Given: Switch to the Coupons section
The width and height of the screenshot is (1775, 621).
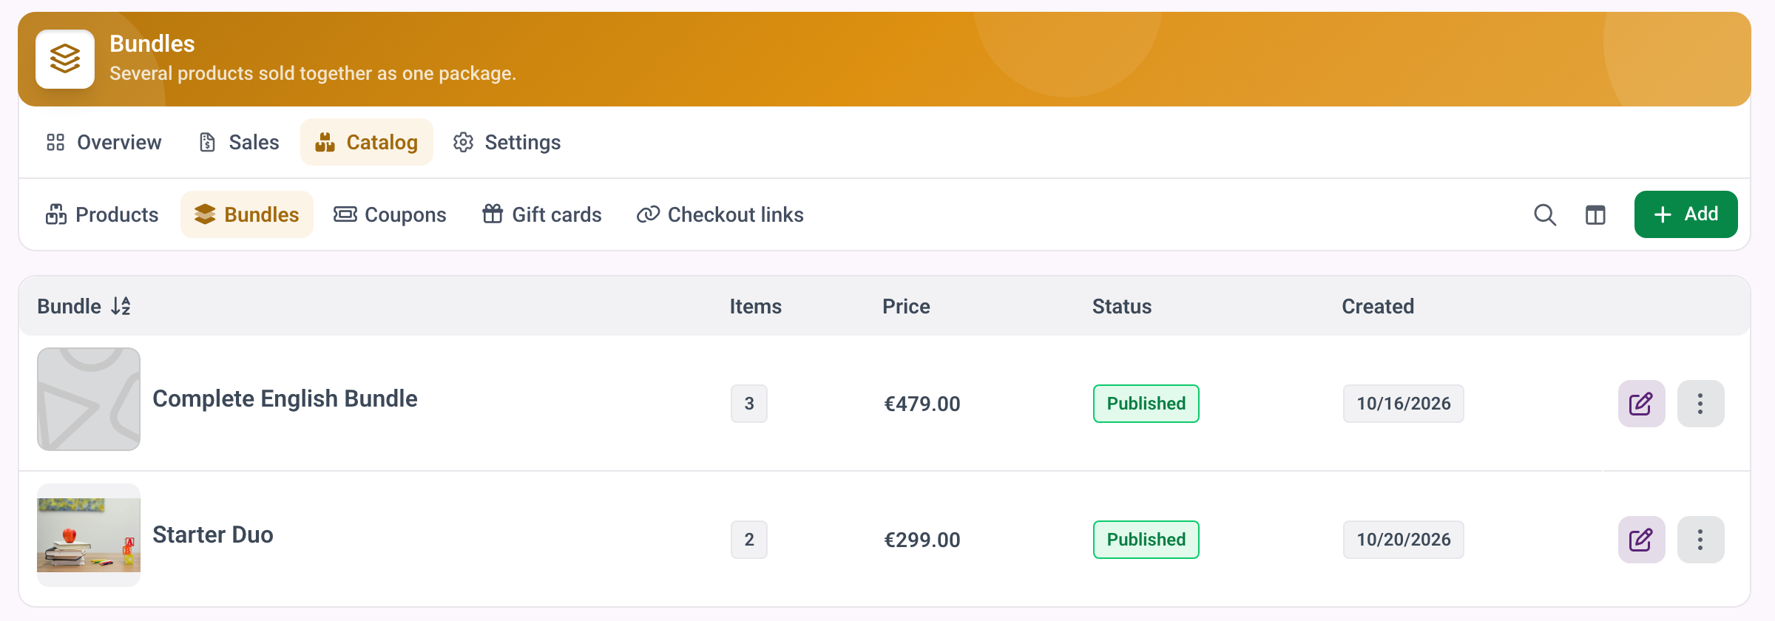Looking at the screenshot, I should click(390, 214).
